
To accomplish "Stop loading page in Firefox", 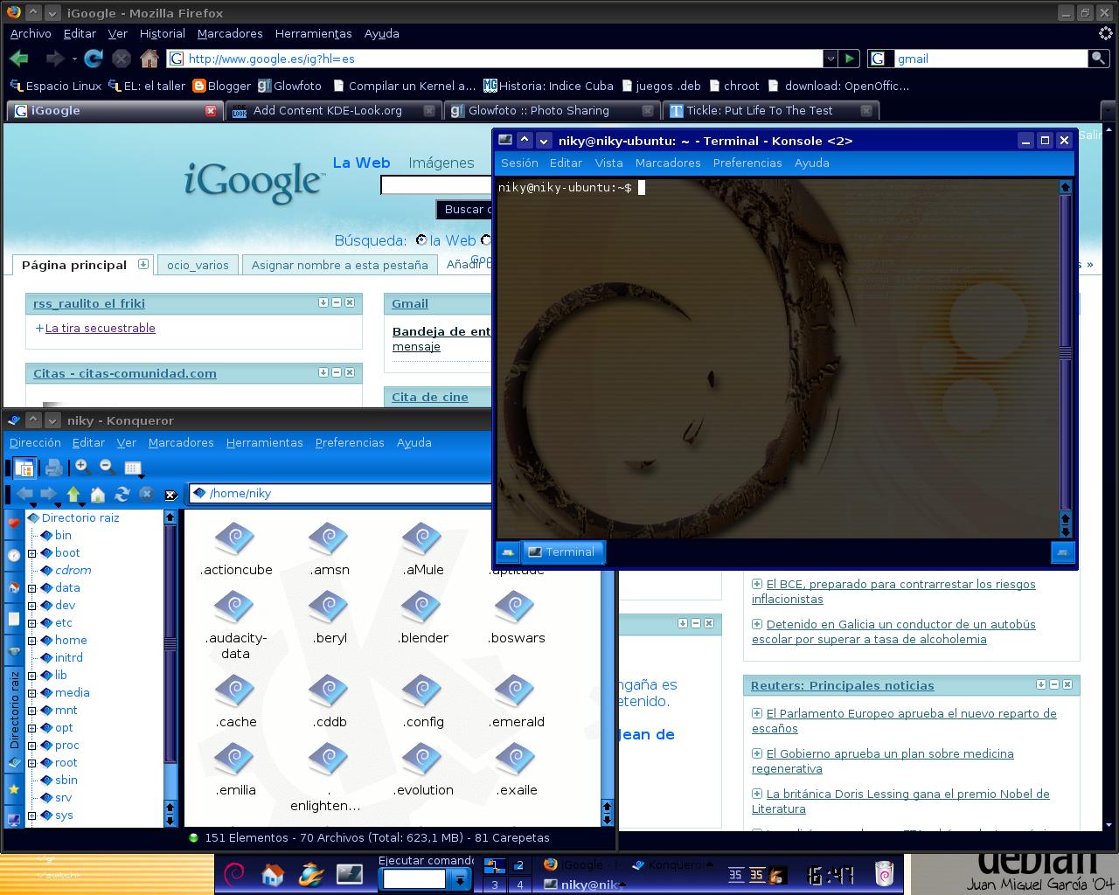I will point(122,59).
